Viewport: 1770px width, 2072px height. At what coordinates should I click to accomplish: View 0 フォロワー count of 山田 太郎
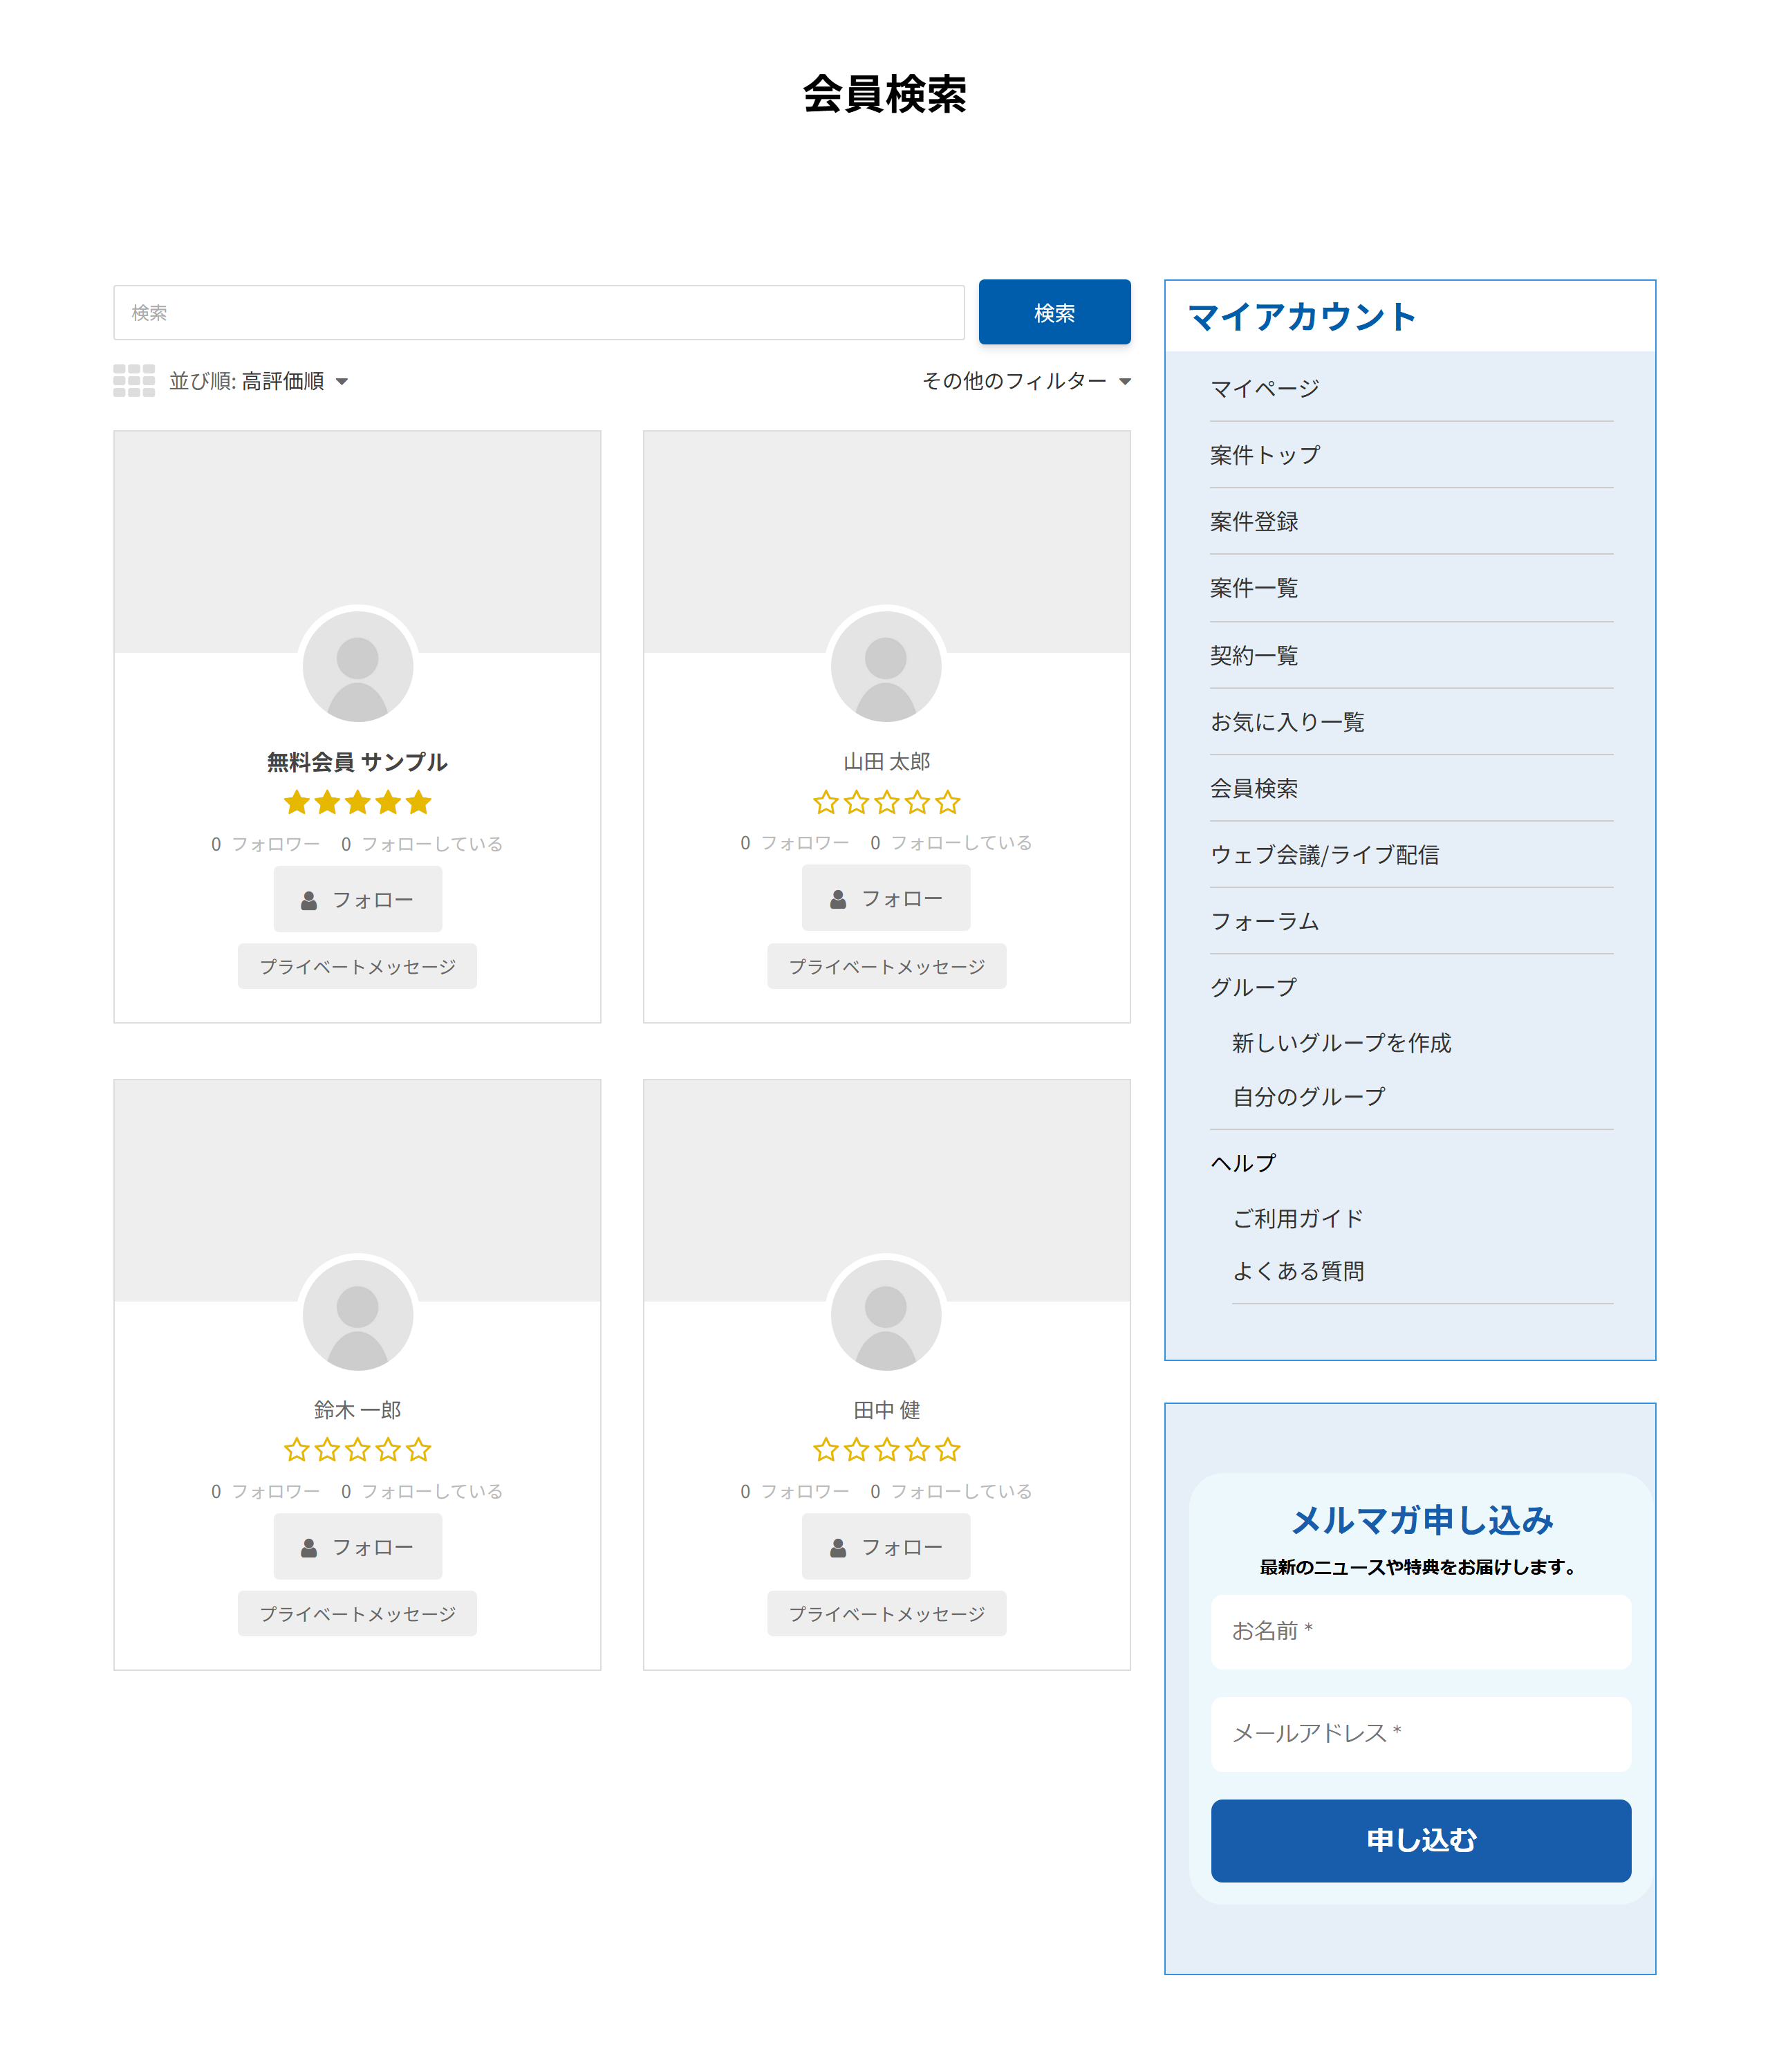(x=794, y=843)
